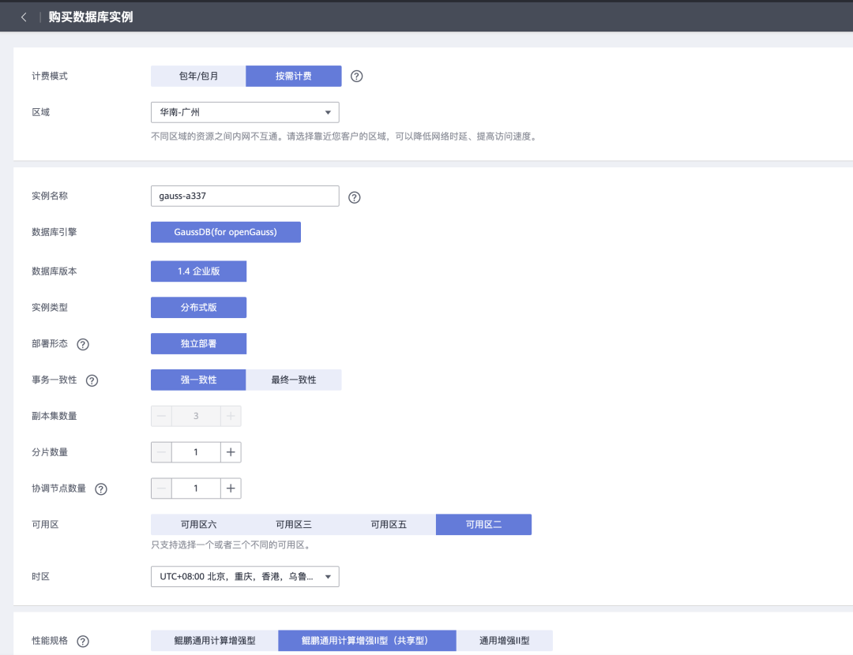Show help for 协调节点数量

tap(100, 489)
